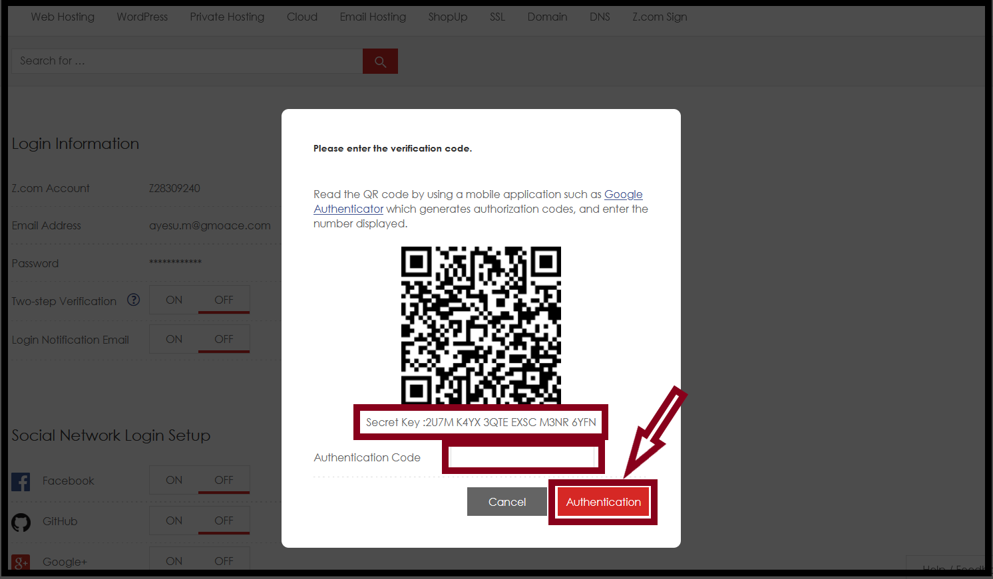Image resolution: width=993 pixels, height=579 pixels.
Task: Click the Social Network Login Setup heading
Action: pos(111,435)
